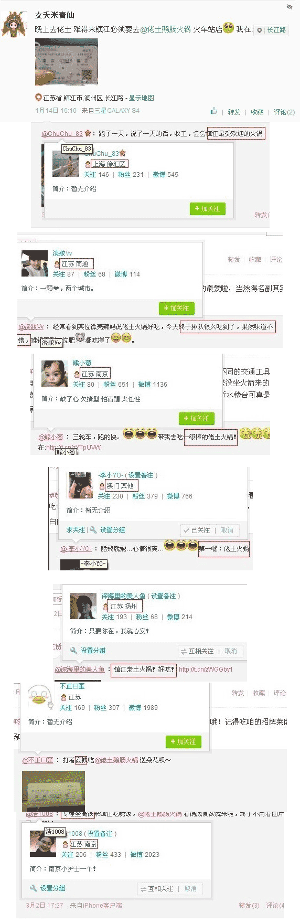Click the 淡敢Vv profile avatar photo
Viewport: 300px width, 924px height.
tap(35, 263)
